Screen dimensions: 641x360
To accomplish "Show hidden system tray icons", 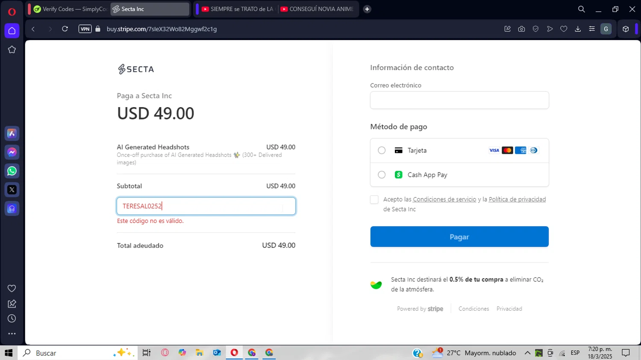I will [x=527, y=353].
